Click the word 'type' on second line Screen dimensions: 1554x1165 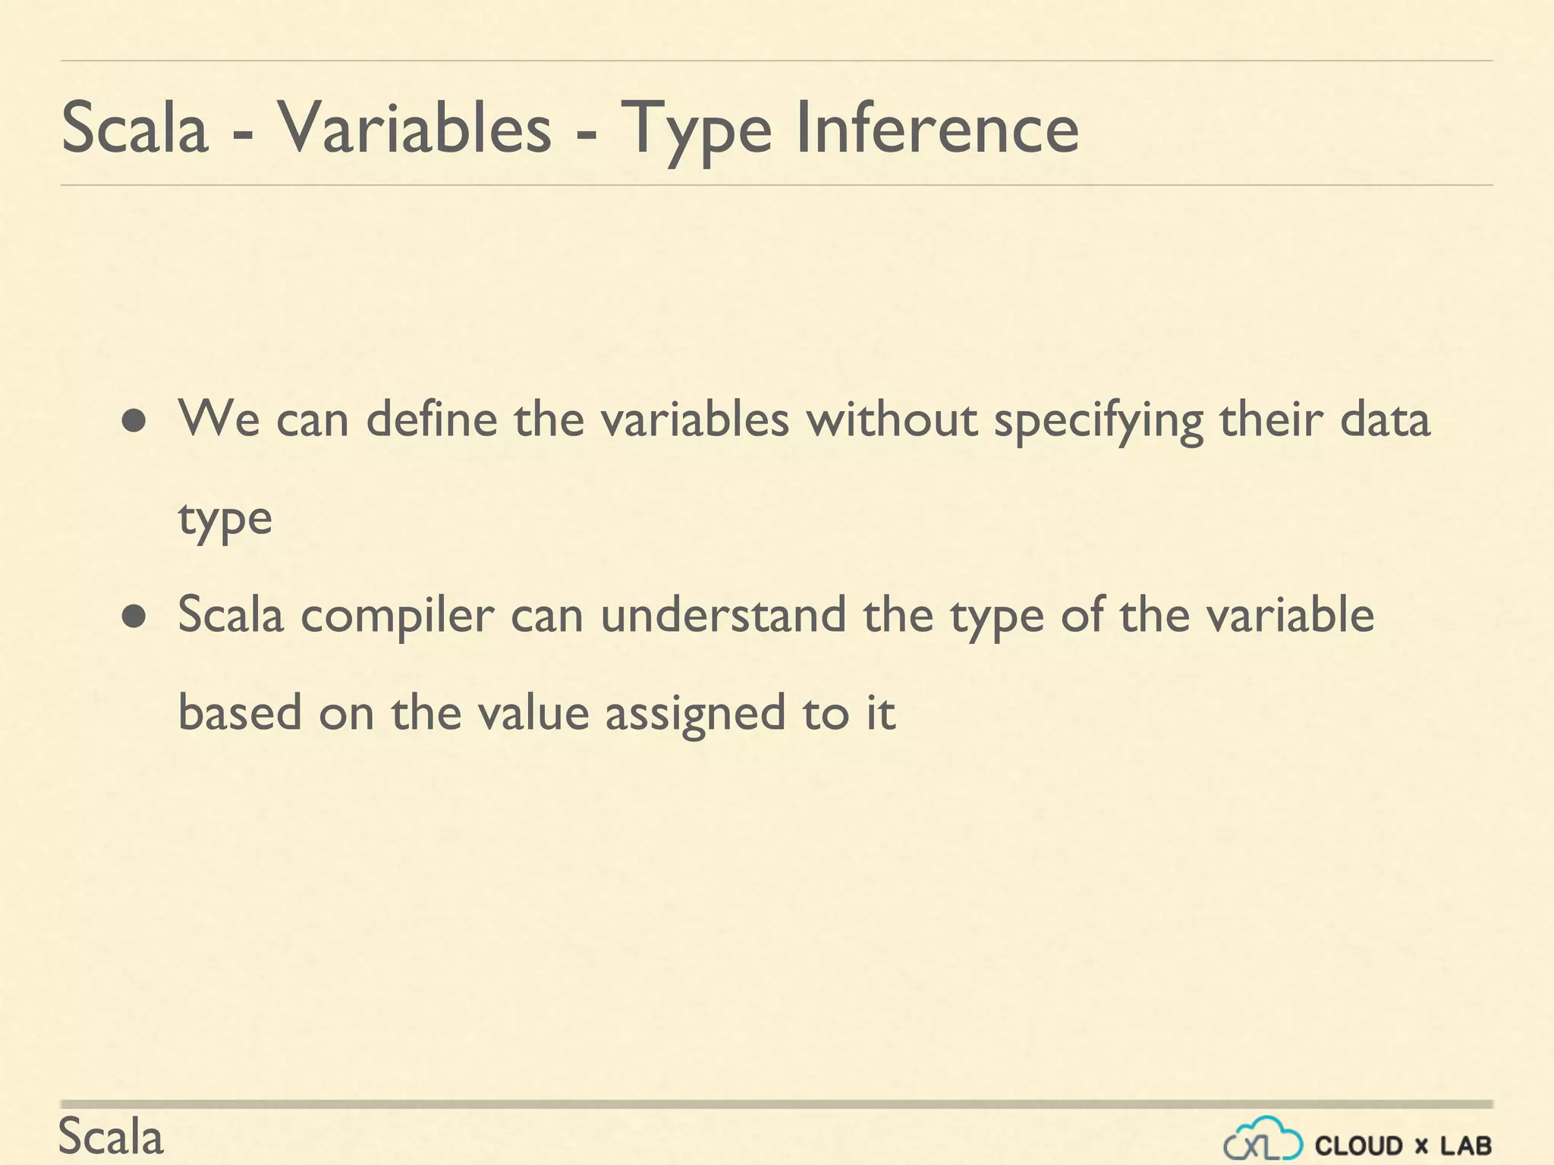225,520
